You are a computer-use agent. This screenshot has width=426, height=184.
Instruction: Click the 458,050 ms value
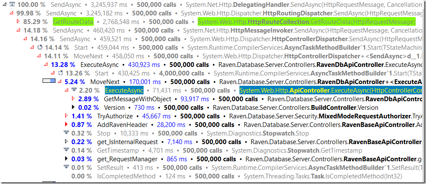pyautogui.click(x=128, y=56)
